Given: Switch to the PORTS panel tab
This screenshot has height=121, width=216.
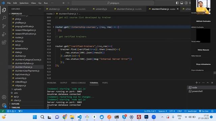Looking at the screenshot, I should pos(105,83).
